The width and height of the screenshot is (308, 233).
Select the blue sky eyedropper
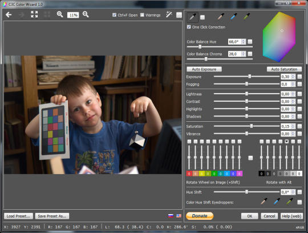233,17
